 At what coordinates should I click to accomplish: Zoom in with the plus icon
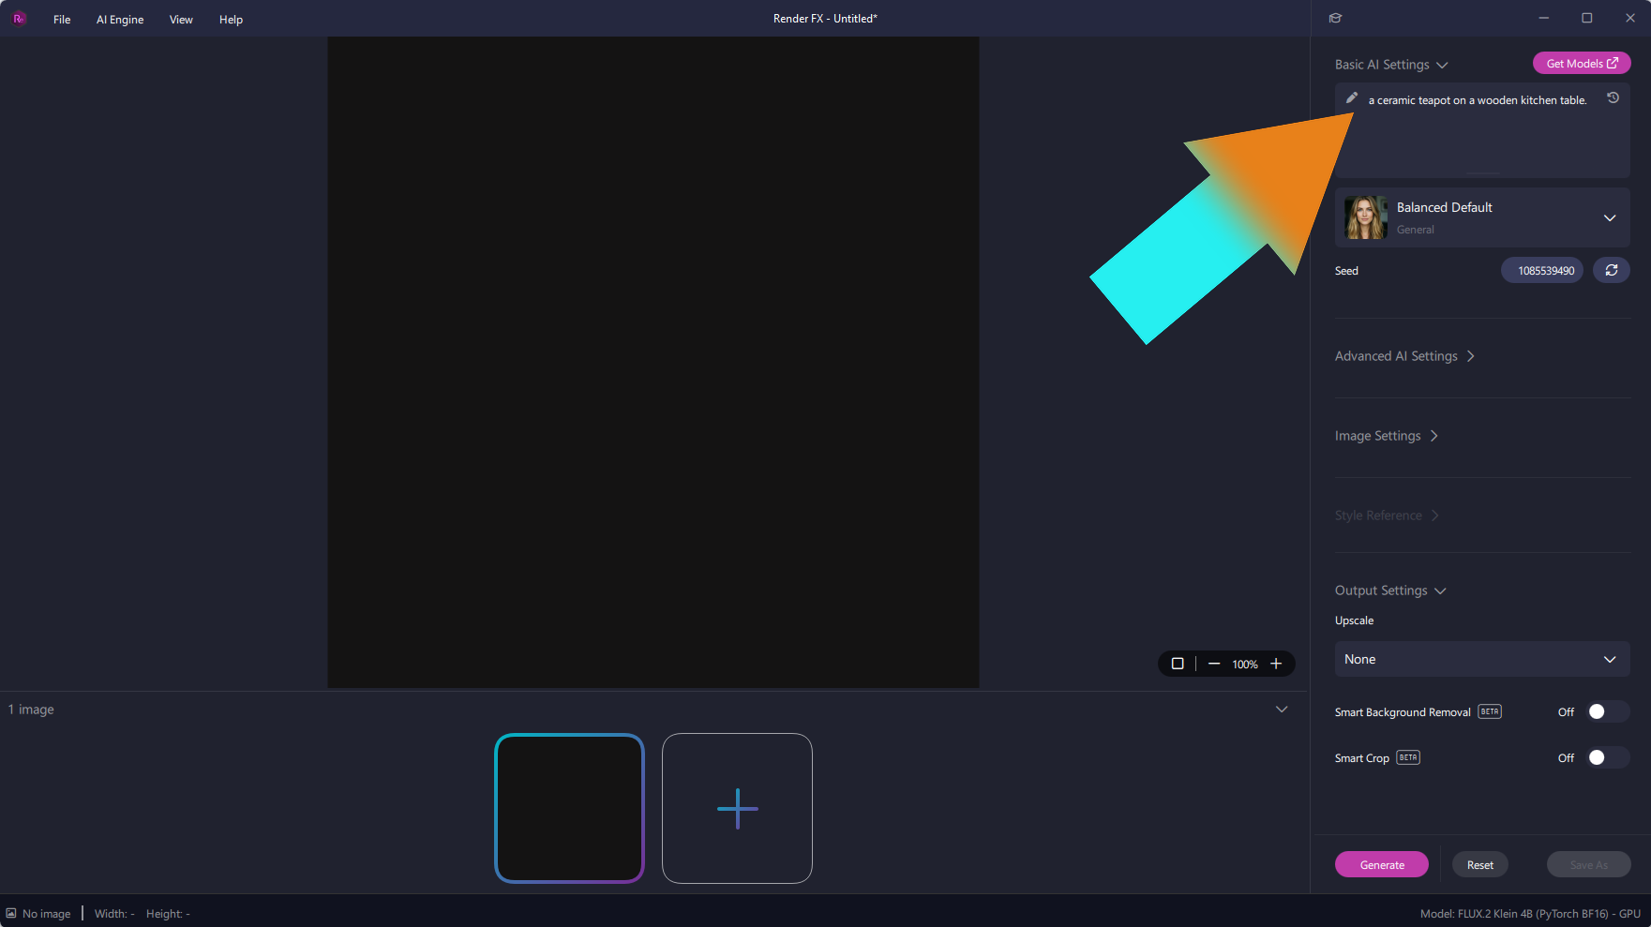point(1276,664)
